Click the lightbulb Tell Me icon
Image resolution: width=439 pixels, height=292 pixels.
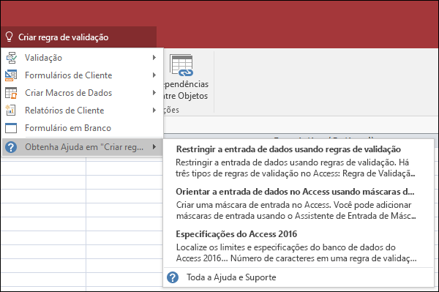pos(10,37)
